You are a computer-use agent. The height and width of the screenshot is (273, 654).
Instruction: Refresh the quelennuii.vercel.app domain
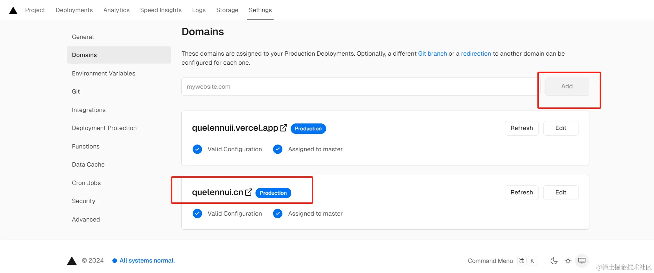click(x=521, y=128)
